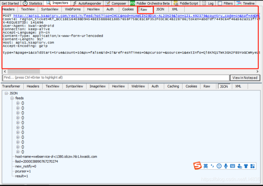The image size is (263, 186).
Task: Select response Headers tab
Action: click(33, 86)
